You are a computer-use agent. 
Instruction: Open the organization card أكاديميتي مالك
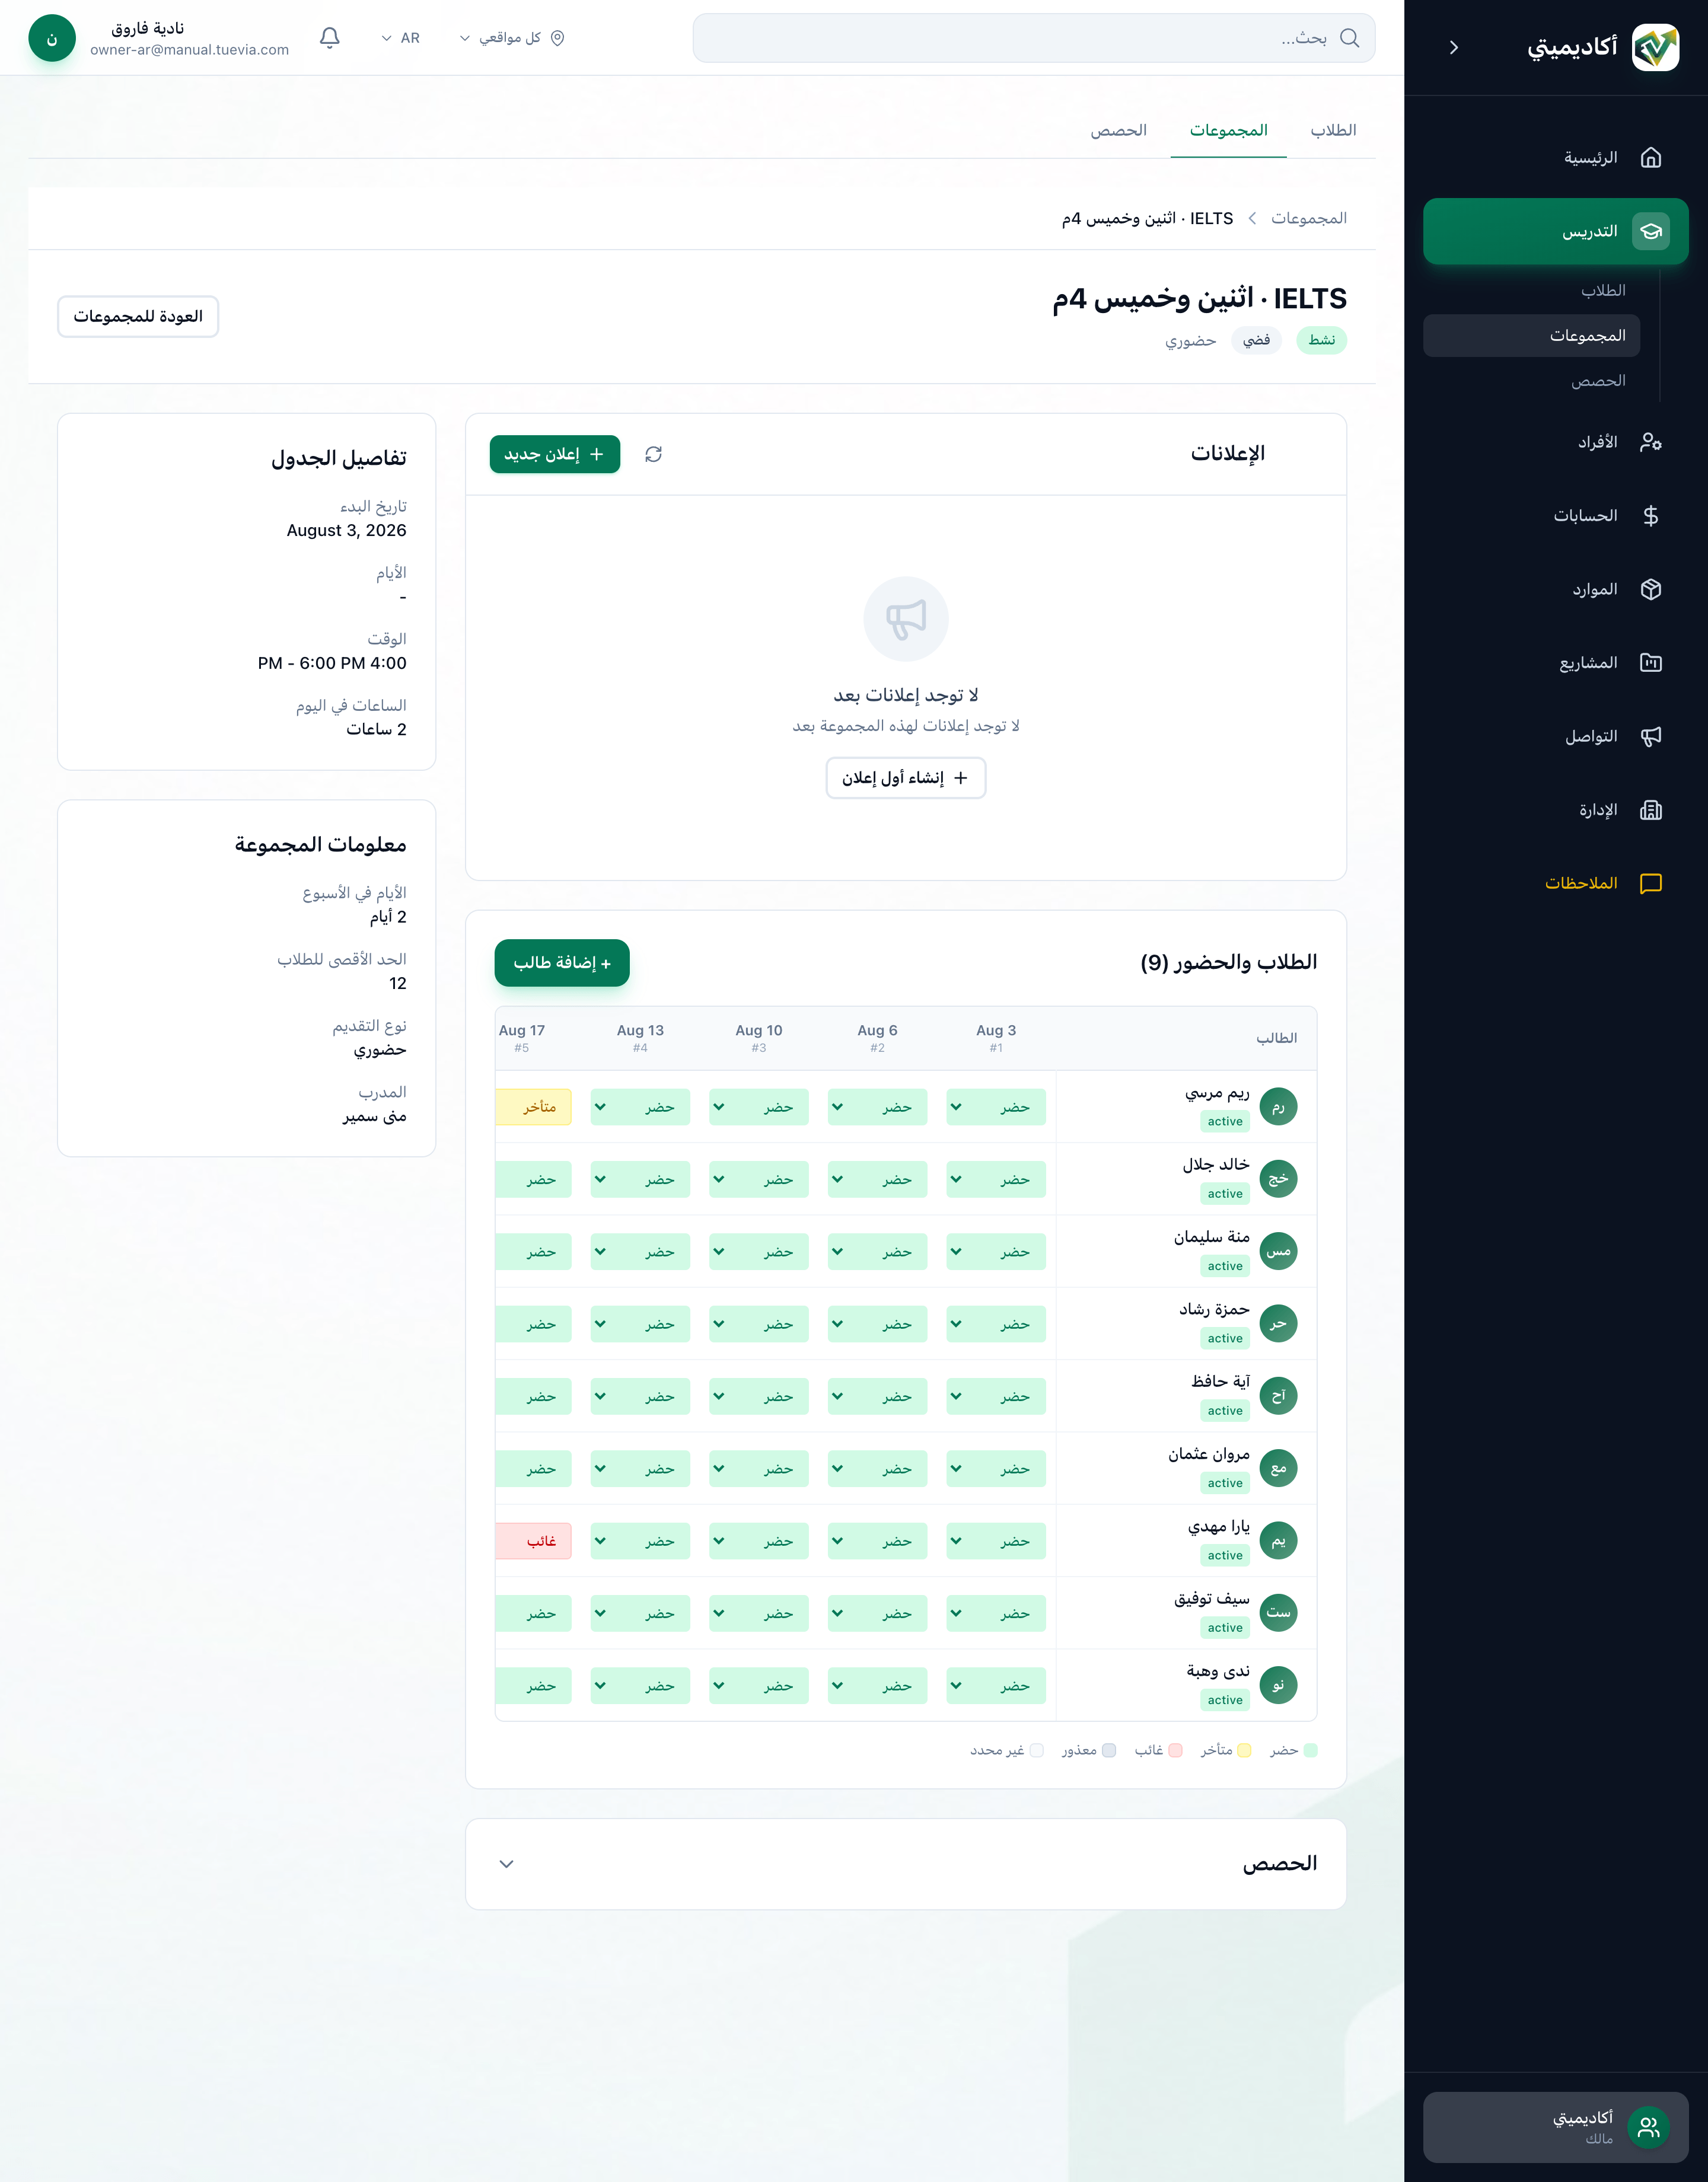click(1556, 2128)
